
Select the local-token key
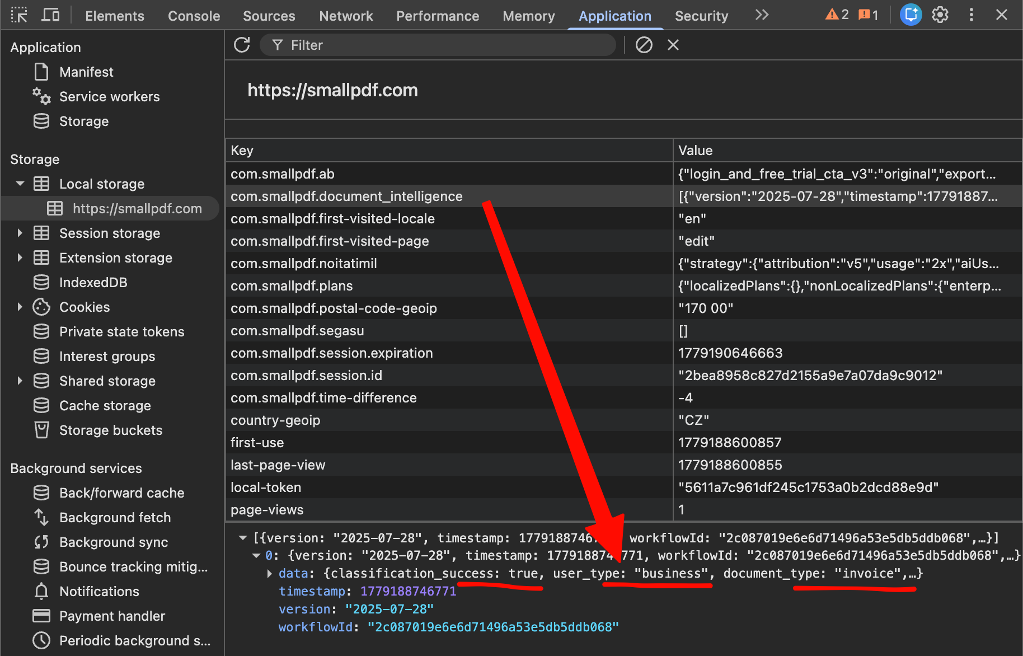266,487
